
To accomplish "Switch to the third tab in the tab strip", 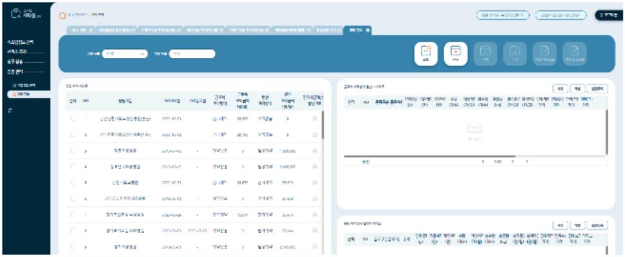I will 160,30.
